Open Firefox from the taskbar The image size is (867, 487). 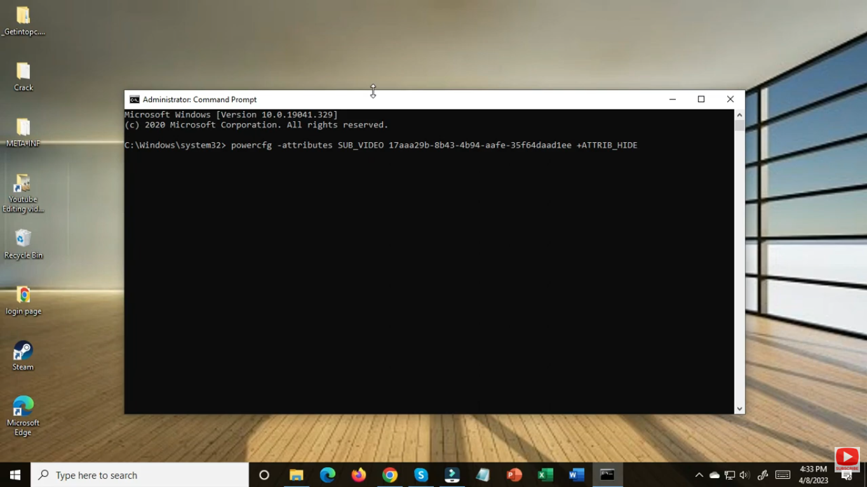[x=358, y=475]
